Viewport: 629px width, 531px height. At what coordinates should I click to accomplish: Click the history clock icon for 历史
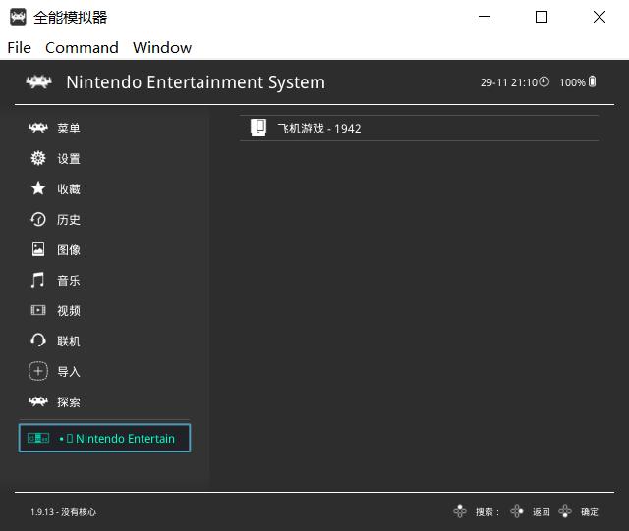pos(38,219)
